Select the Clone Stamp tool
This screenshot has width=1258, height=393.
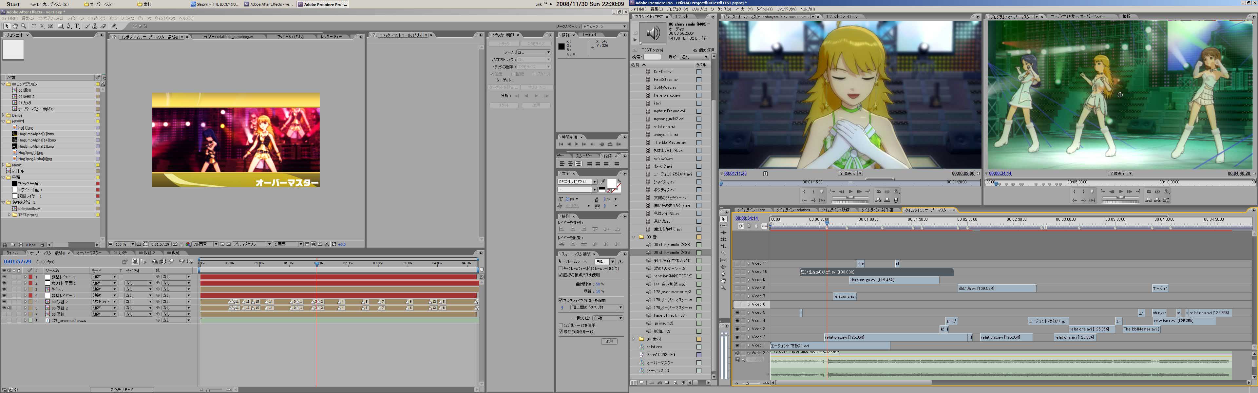95,26
